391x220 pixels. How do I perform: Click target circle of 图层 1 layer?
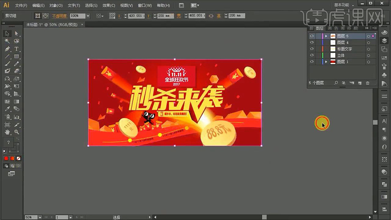tap(368, 62)
